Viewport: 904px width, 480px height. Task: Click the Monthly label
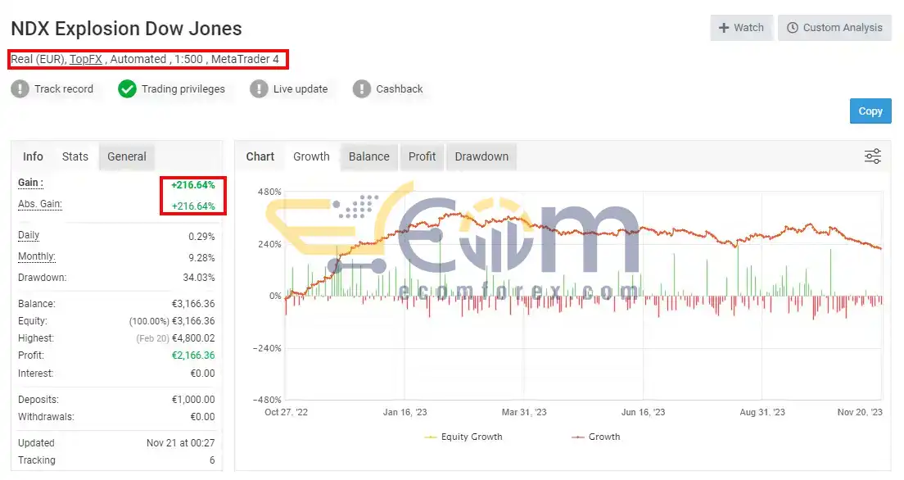pyautogui.click(x=37, y=256)
